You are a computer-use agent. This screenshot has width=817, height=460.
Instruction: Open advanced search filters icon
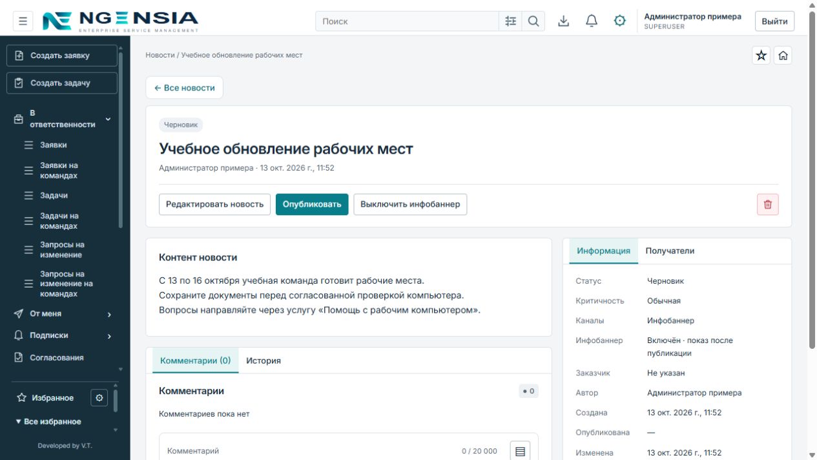click(510, 21)
